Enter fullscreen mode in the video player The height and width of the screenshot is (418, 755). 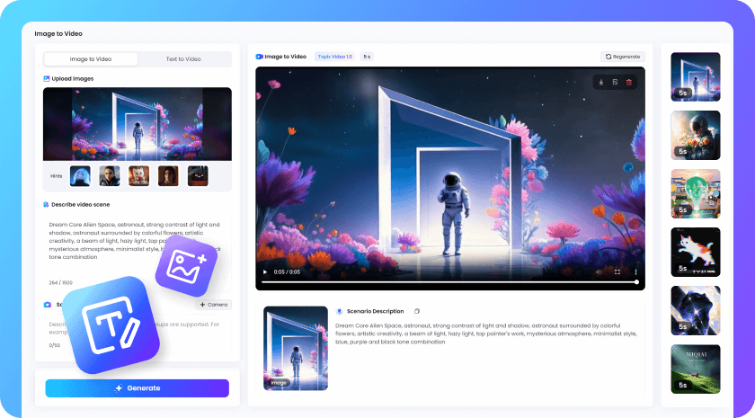tap(617, 271)
